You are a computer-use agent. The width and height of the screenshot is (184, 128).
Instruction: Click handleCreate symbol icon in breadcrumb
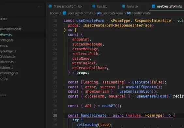point(129,13)
